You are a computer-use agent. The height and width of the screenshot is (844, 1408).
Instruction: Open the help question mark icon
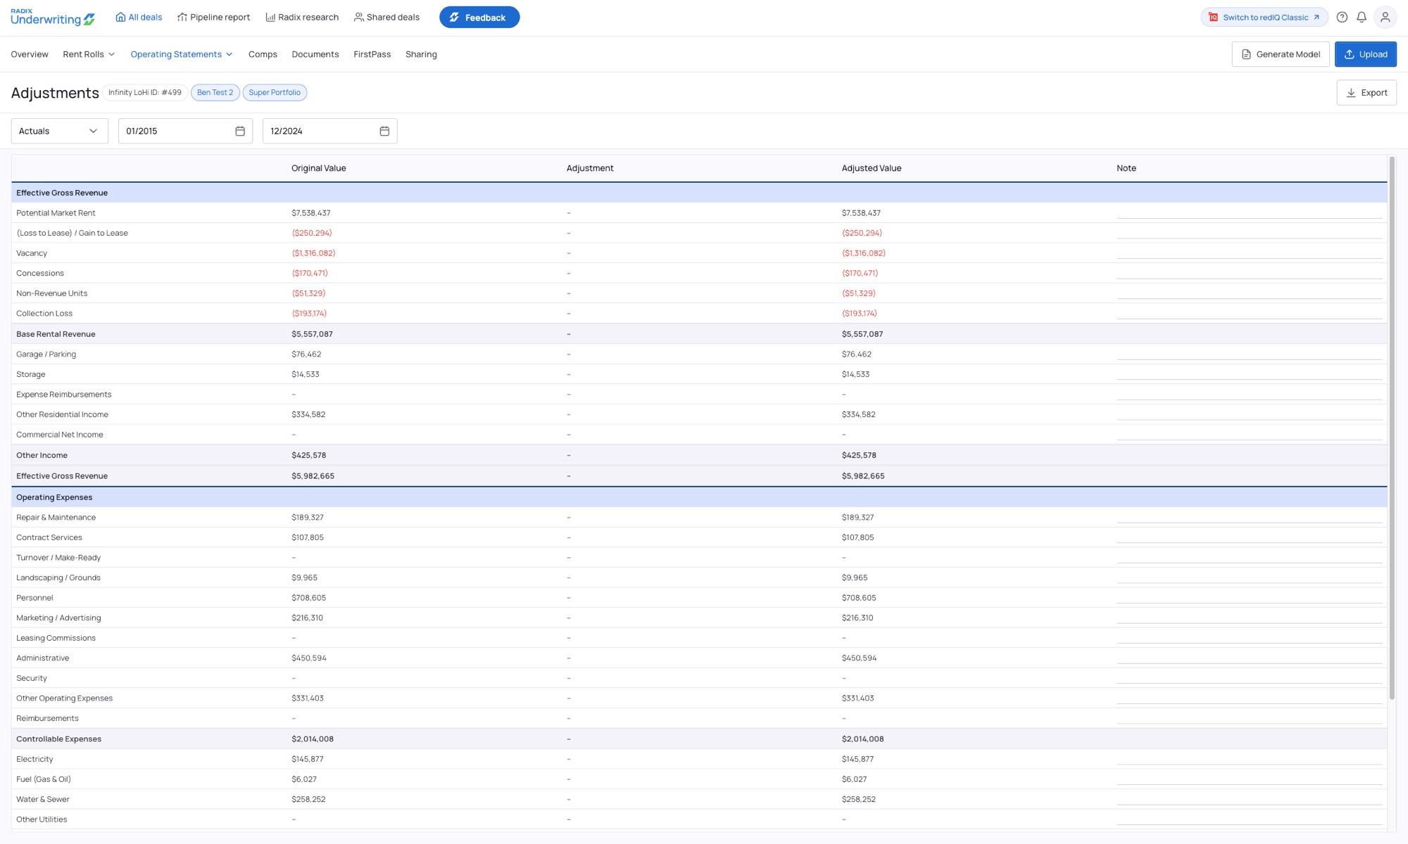pyautogui.click(x=1342, y=18)
